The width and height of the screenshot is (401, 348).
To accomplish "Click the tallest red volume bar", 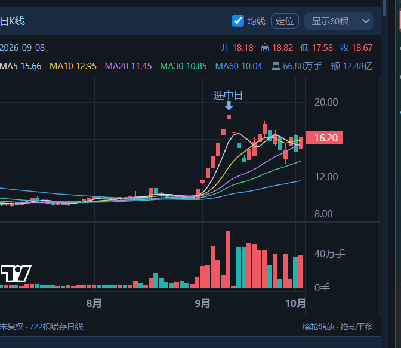I will click(x=228, y=260).
